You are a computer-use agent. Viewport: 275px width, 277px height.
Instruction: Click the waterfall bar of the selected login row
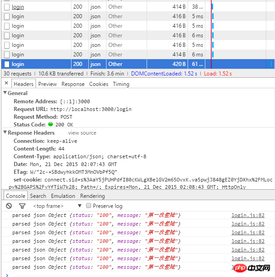pyautogui.click(x=271, y=64)
